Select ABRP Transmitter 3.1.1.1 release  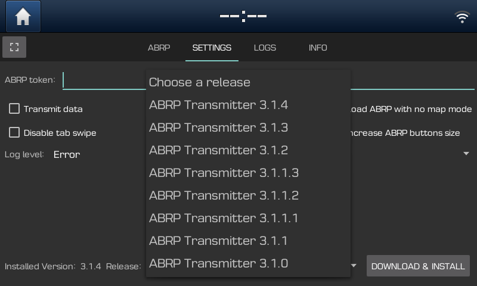(248, 218)
